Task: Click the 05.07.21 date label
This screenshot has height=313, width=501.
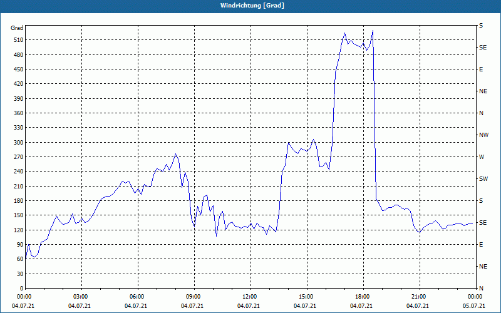Action: (x=473, y=306)
